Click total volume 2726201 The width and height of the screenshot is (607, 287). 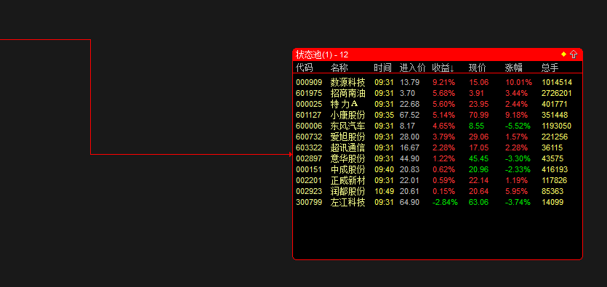click(x=557, y=93)
